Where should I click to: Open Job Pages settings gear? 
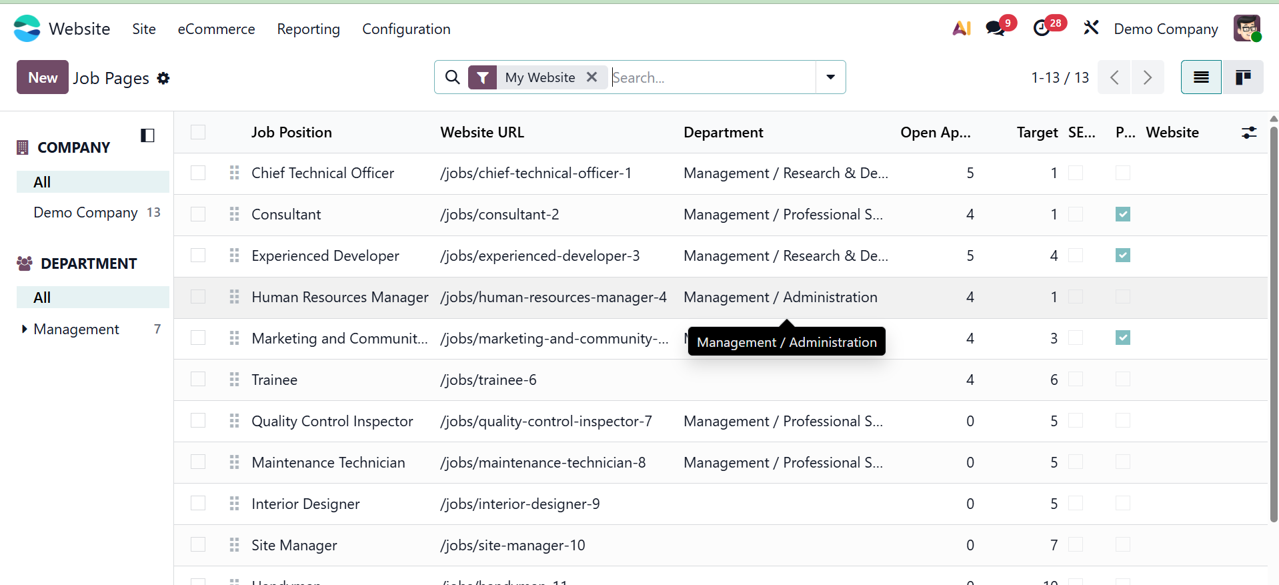pos(163,79)
